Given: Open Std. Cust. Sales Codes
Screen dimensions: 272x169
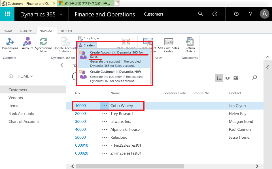Looking at the screenshot, I should pos(168,45).
